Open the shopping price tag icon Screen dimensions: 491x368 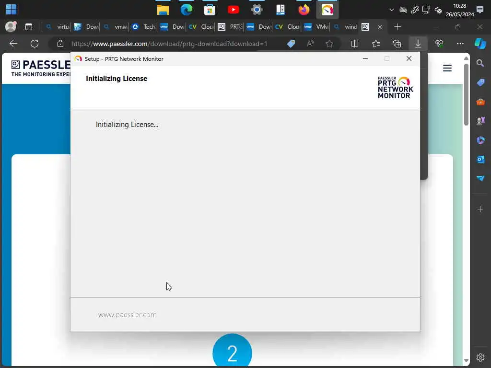point(291,44)
